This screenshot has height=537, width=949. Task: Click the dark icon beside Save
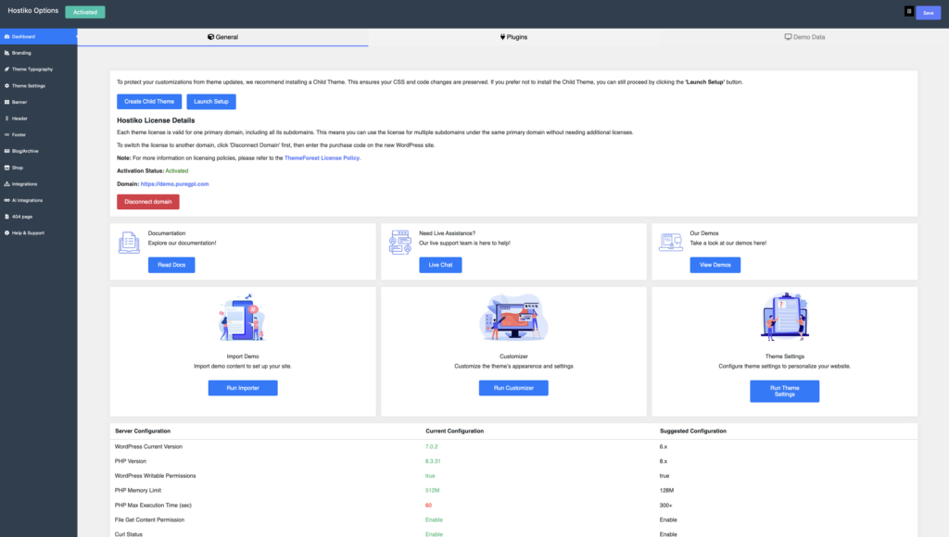click(908, 11)
